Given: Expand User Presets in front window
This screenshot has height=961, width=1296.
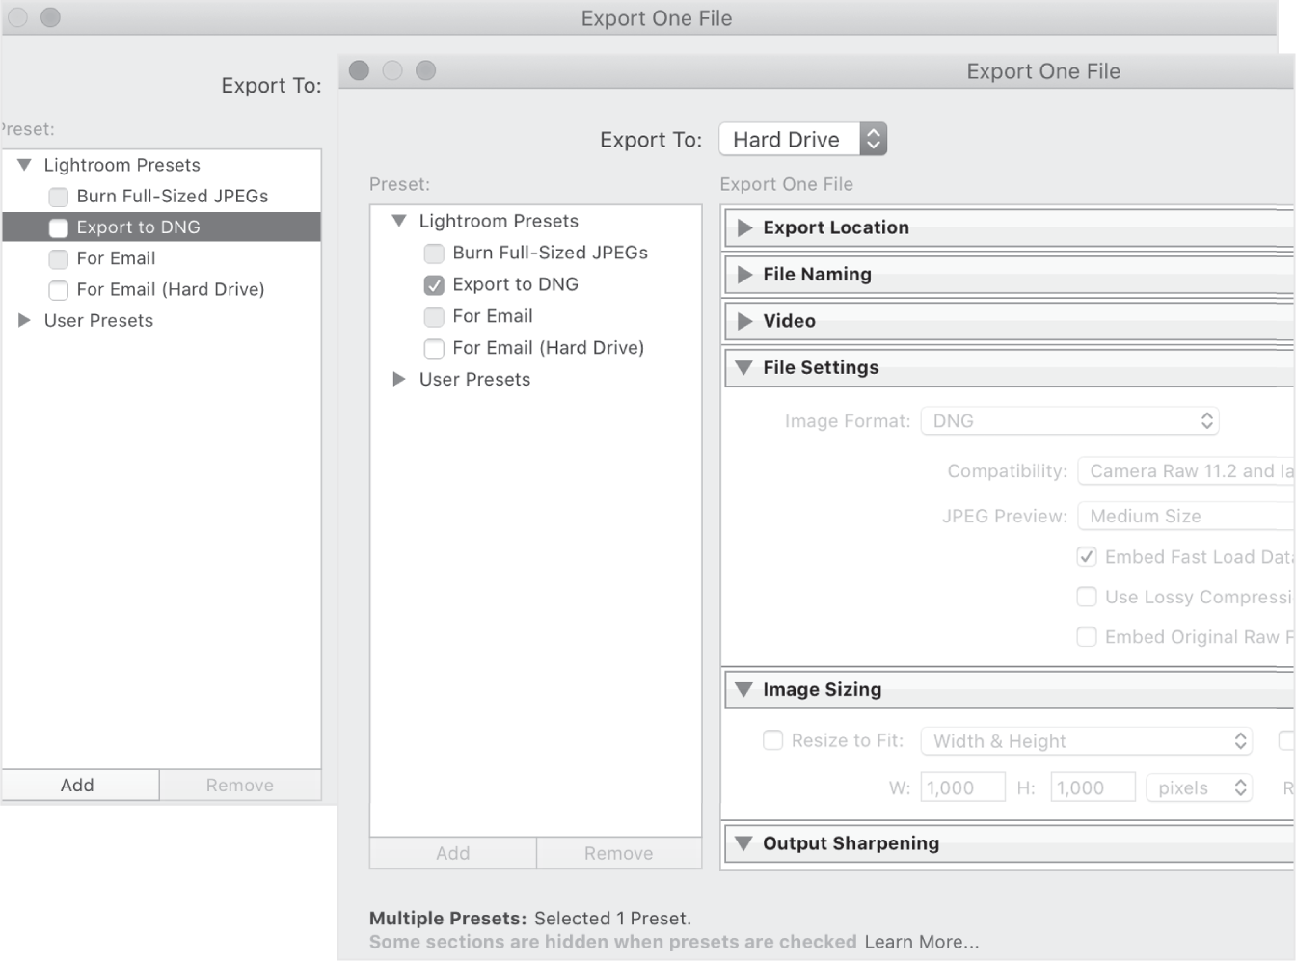Looking at the screenshot, I should (399, 379).
